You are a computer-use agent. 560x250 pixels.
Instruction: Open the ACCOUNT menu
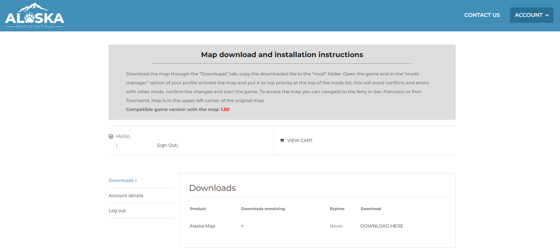coord(532,15)
